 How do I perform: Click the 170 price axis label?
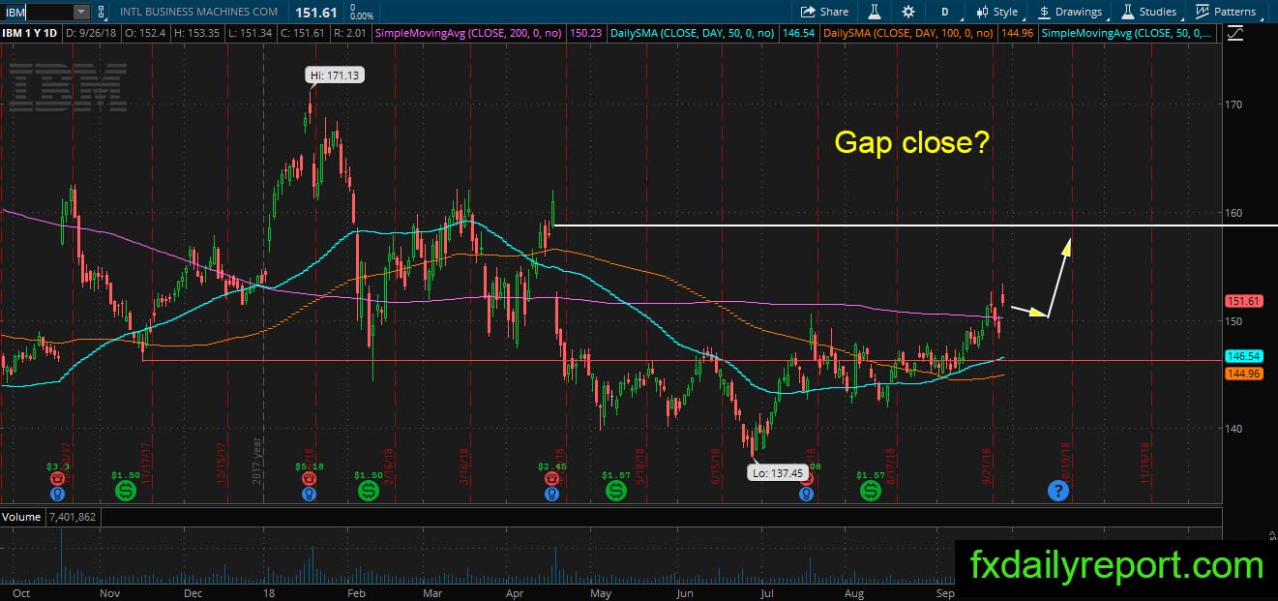pos(1234,104)
